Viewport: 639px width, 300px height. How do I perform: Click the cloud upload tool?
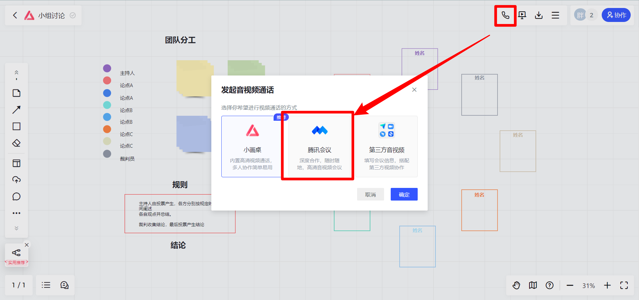coord(16,180)
